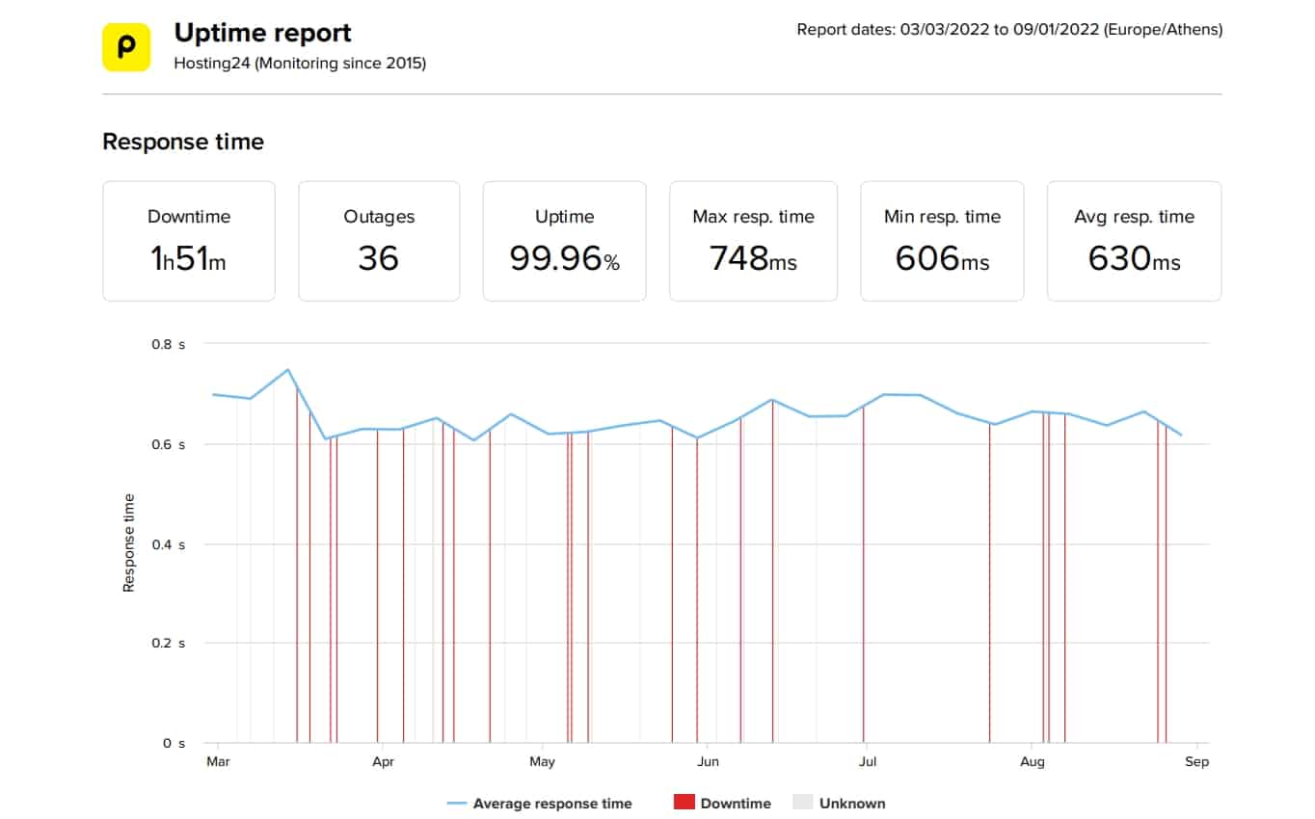Image resolution: width=1315 pixels, height=819 pixels.
Task: Click the downtime bar at July start
Action: (863, 574)
